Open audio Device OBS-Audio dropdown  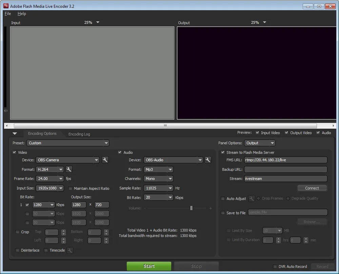click(173, 160)
